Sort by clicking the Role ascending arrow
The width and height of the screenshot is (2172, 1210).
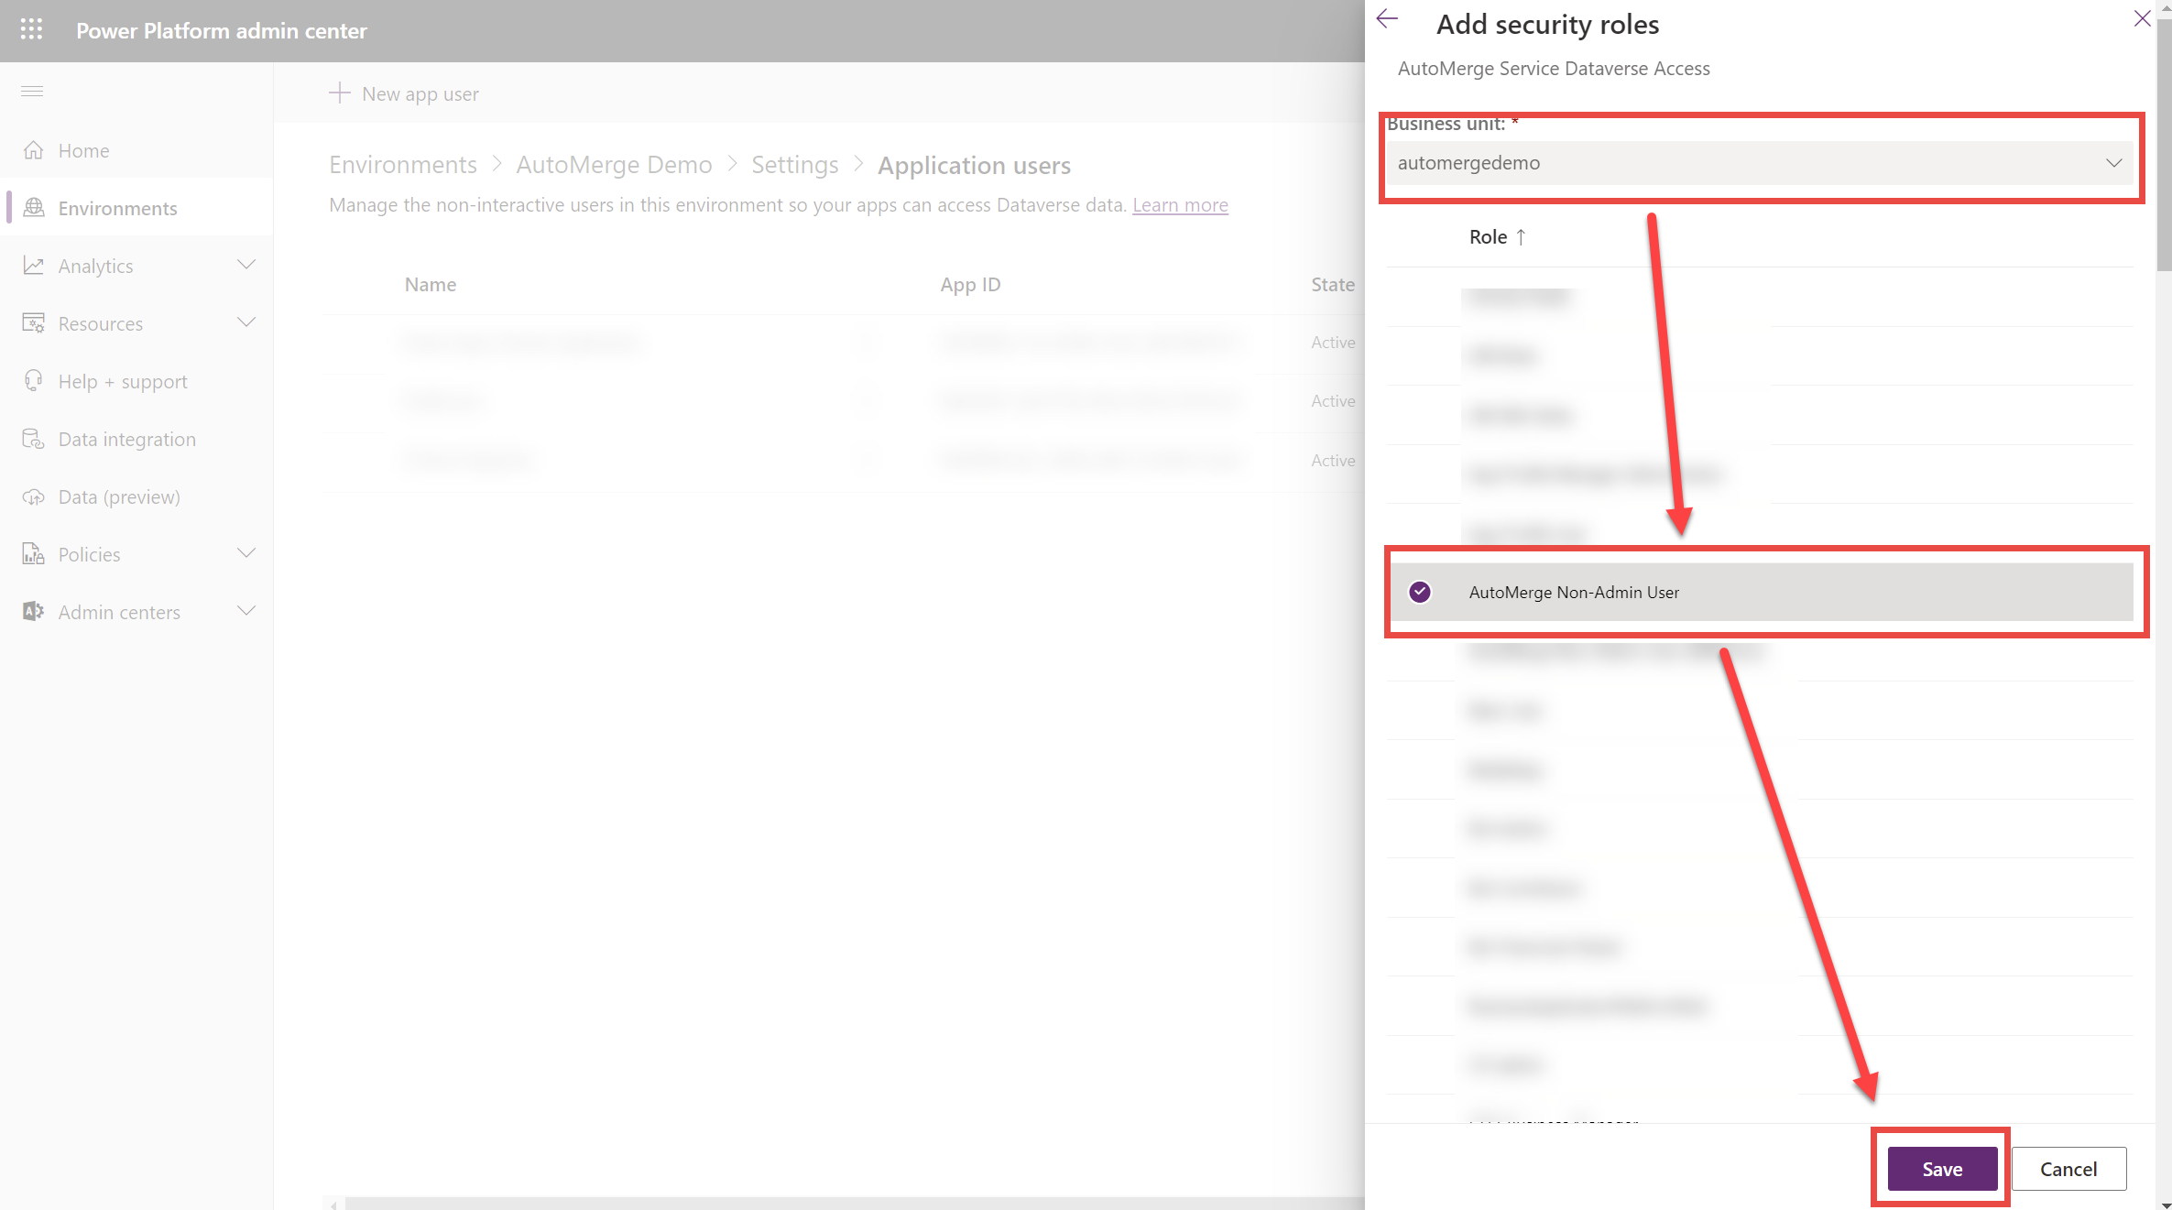coord(1522,236)
